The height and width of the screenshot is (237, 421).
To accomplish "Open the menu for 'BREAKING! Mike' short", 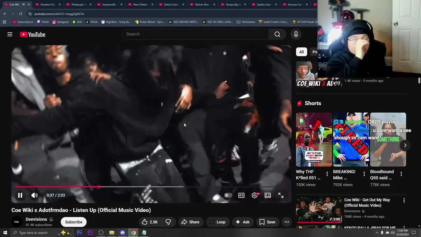I will [x=364, y=174].
